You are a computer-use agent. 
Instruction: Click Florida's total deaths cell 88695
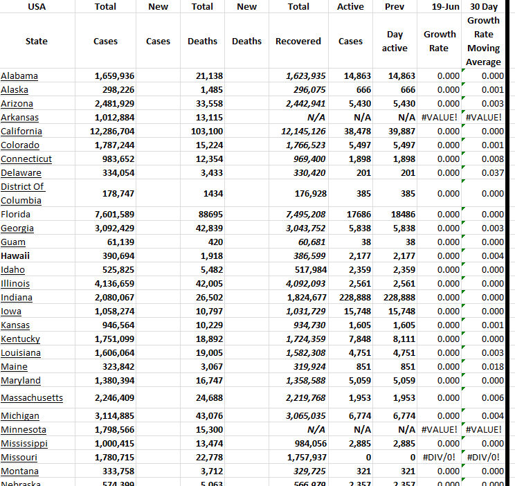coord(202,215)
